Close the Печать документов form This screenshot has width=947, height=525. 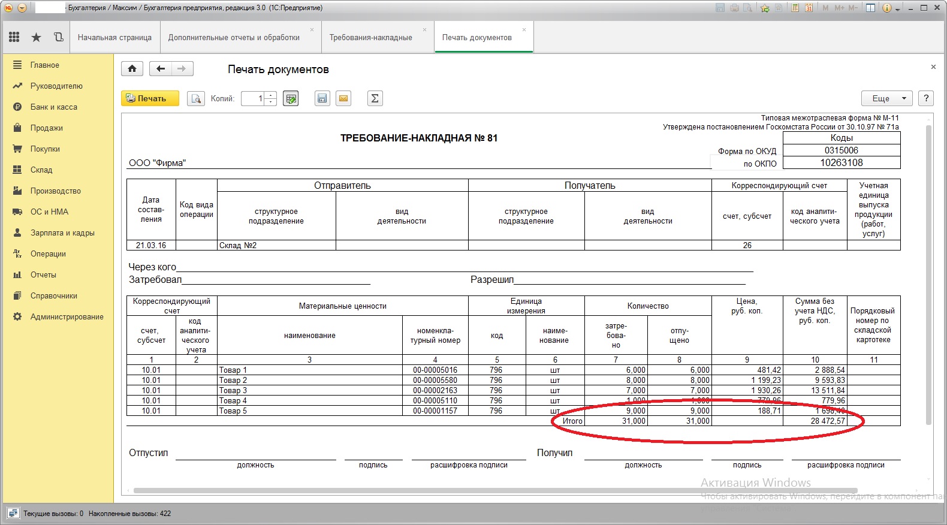[x=933, y=67]
